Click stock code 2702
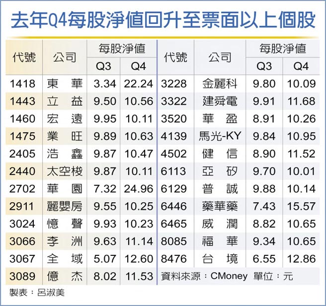 pyautogui.click(x=22, y=189)
